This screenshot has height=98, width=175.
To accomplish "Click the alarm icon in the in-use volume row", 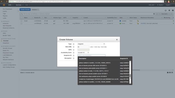I will (138, 23).
